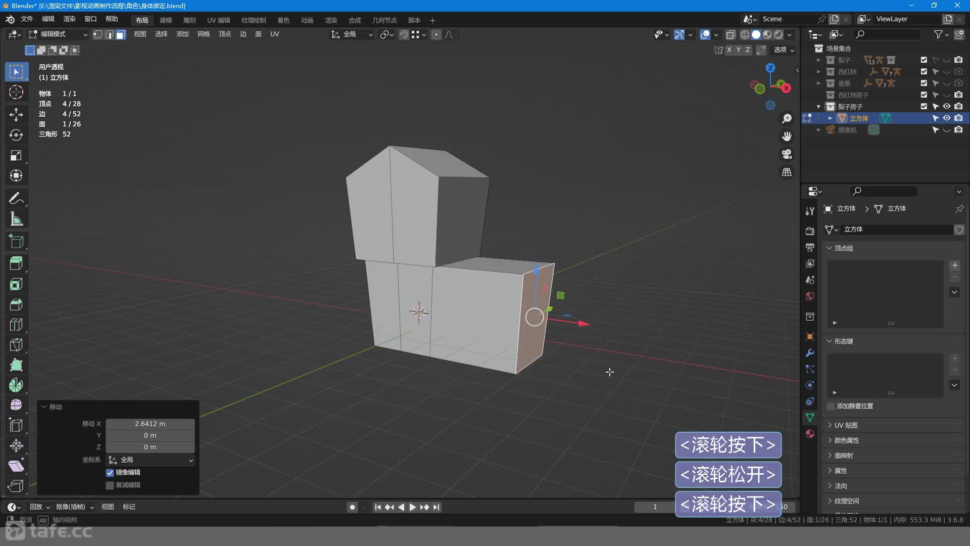Open the 回放 playback dropdown

(39, 507)
